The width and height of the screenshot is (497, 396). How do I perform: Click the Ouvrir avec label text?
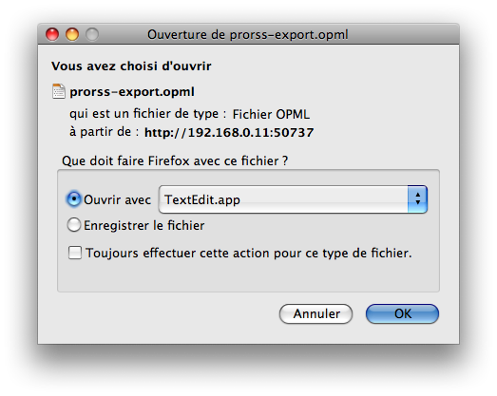[117, 200]
